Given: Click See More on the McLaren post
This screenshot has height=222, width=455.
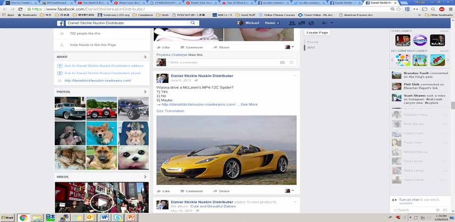Looking at the screenshot, I should [x=249, y=105].
